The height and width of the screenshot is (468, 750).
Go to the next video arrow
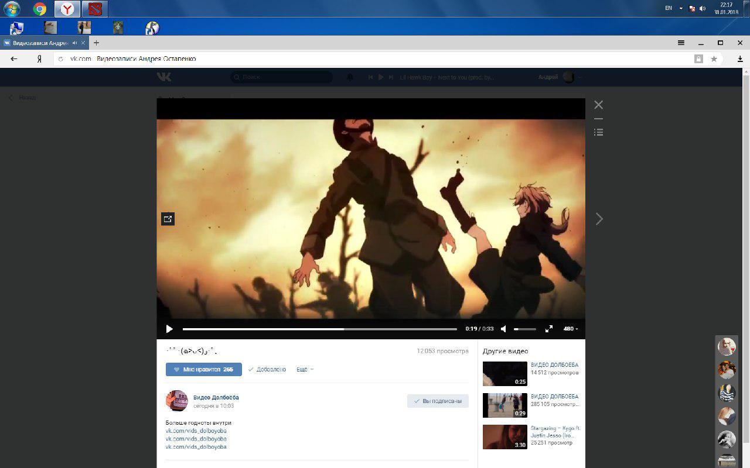[599, 219]
